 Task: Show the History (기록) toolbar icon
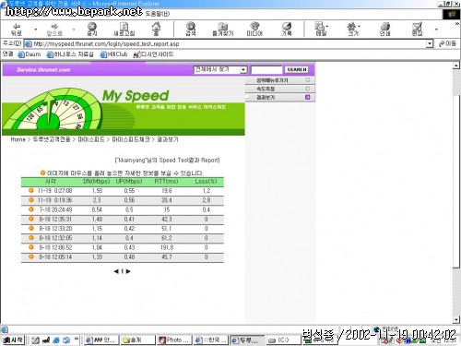[287, 30]
